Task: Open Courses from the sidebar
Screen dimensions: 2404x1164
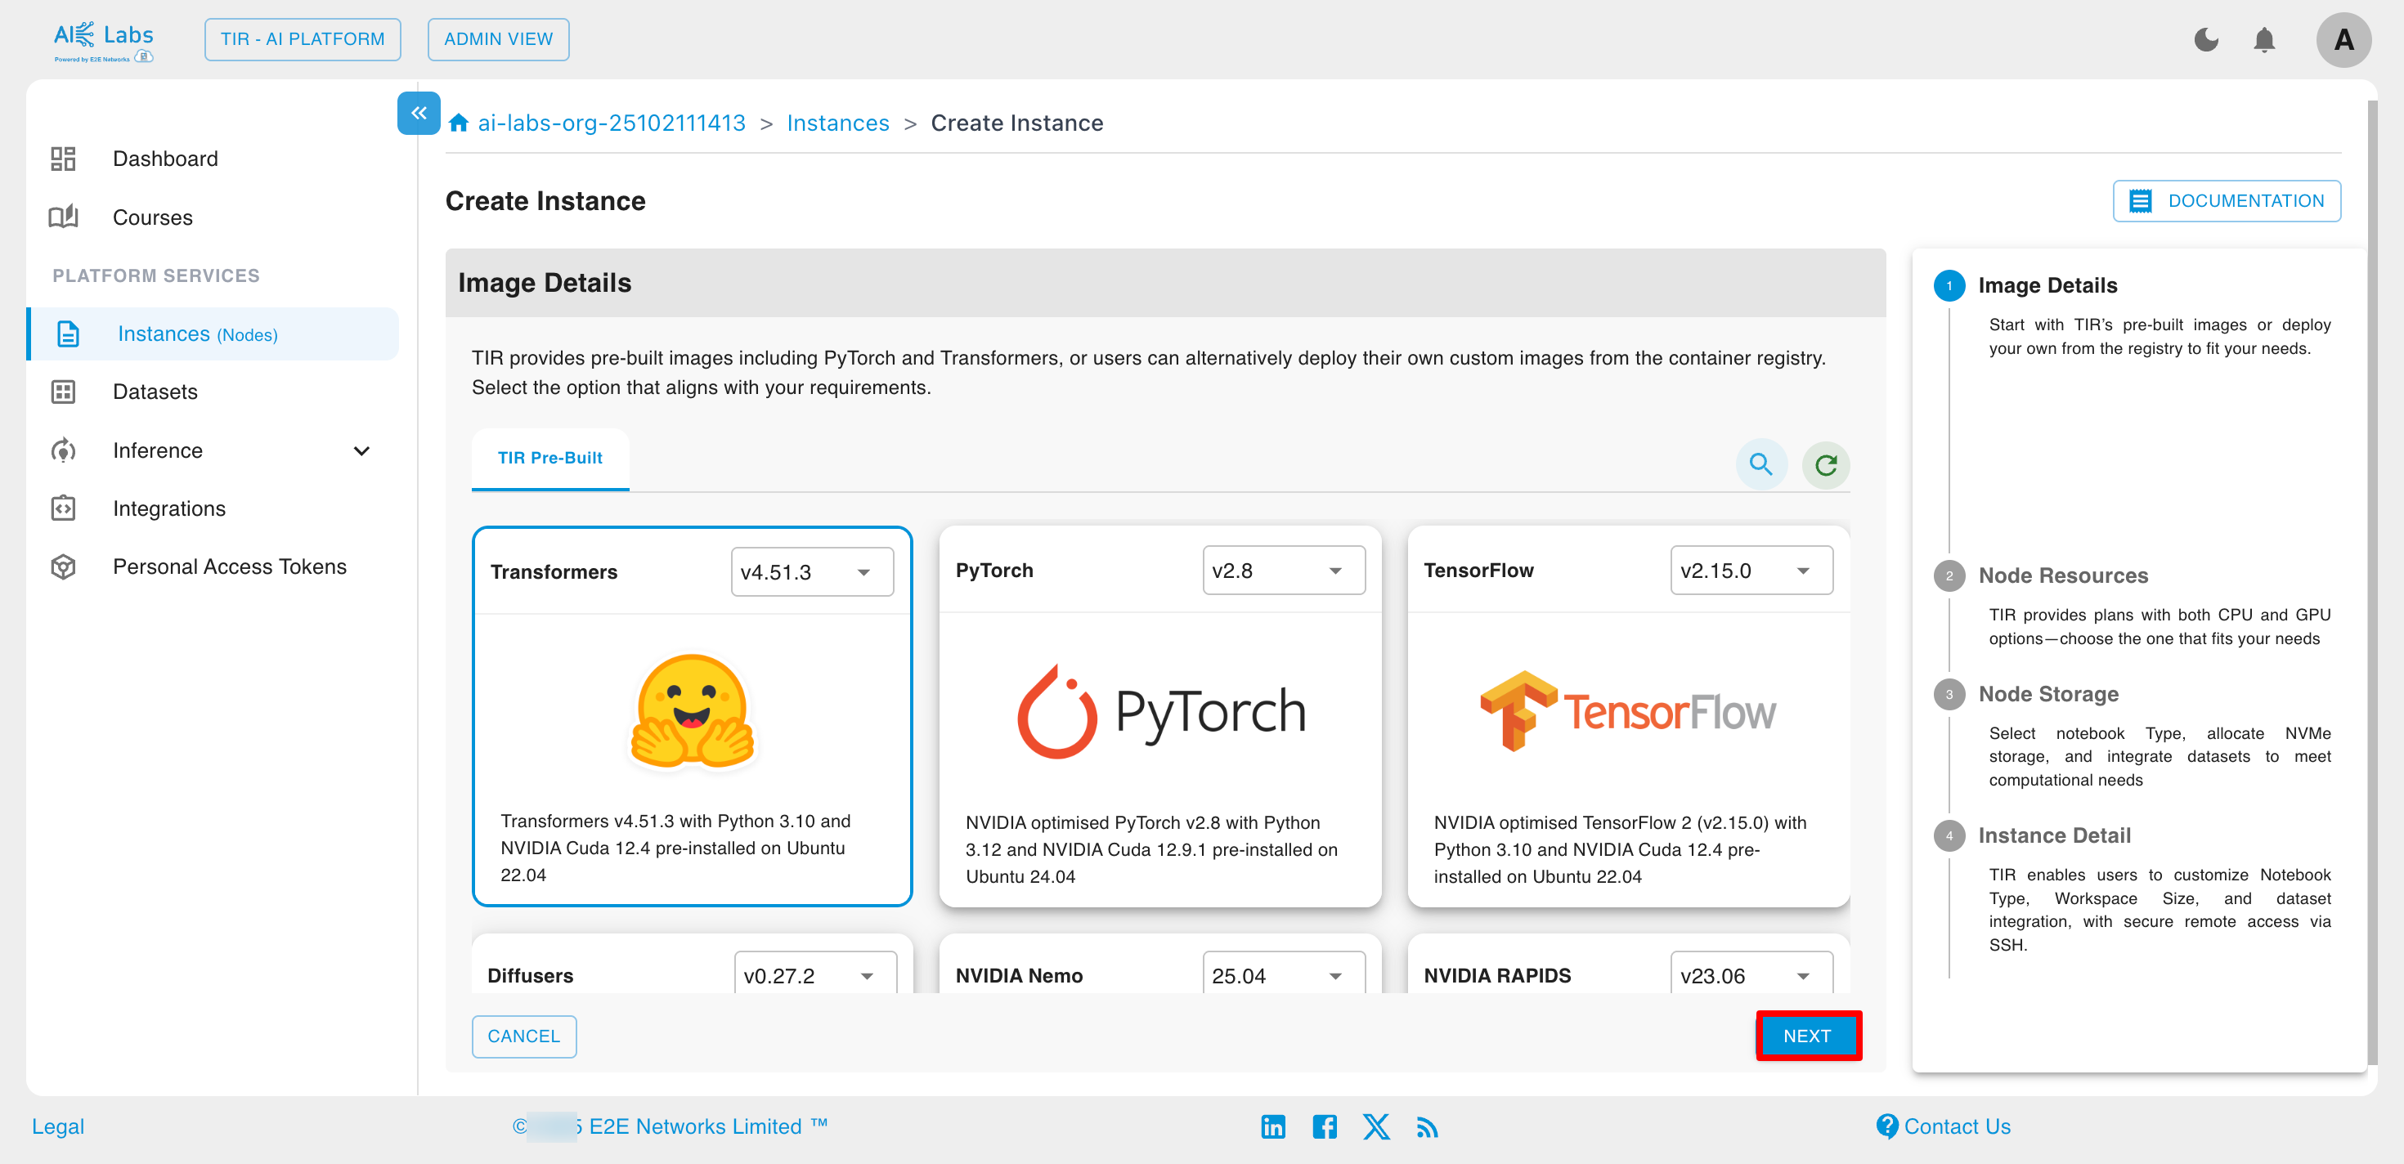Action: coord(153,217)
